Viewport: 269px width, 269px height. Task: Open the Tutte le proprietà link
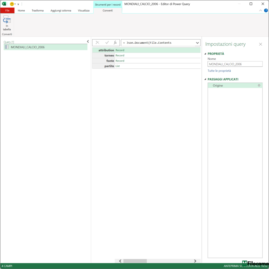click(x=219, y=71)
